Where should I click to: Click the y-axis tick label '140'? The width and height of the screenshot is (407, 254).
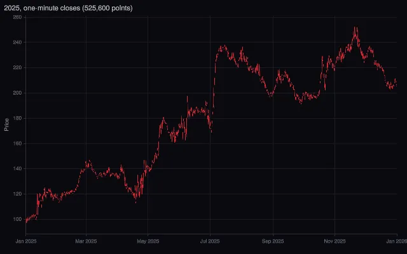(17, 169)
